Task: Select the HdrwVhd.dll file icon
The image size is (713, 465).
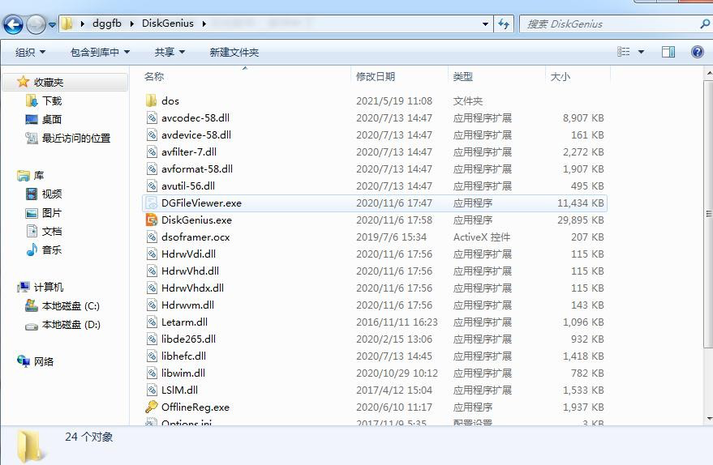Action: (x=152, y=271)
